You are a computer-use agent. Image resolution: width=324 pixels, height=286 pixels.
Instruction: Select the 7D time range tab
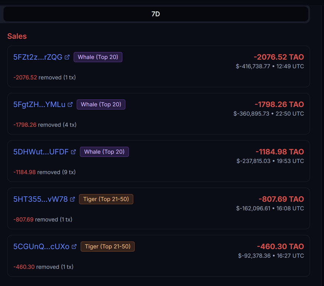click(x=156, y=14)
